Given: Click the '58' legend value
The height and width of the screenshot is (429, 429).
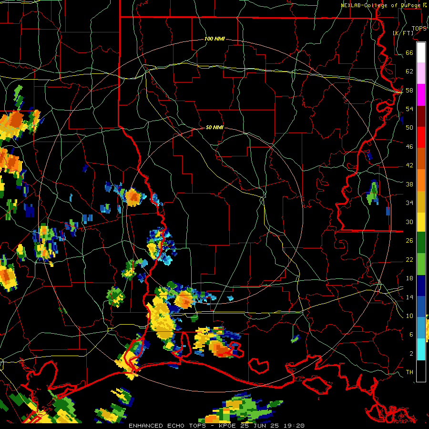Looking at the screenshot, I should (409, 90).
